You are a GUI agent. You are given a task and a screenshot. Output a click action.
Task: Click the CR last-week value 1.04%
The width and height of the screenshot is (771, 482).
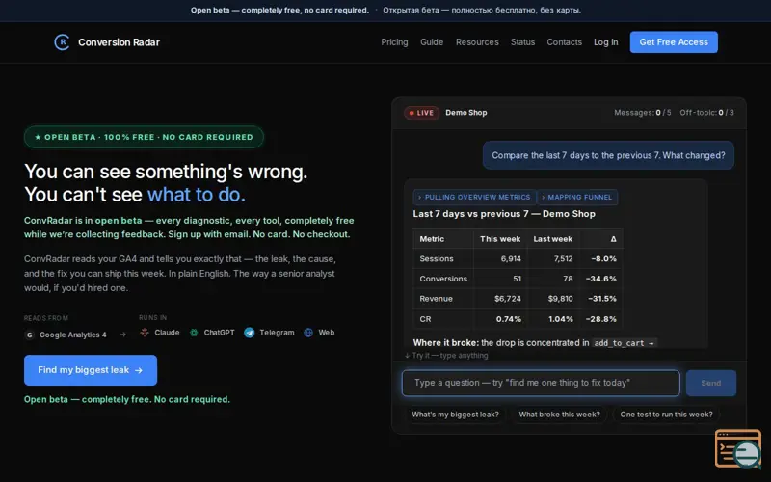coord(561,319)
